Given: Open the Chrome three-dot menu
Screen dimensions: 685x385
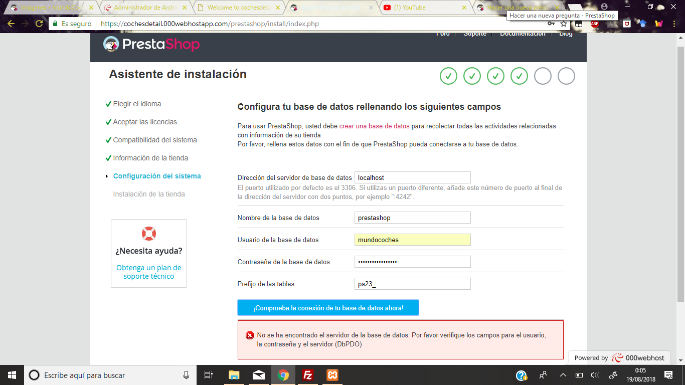Looking at the screenshot, I should 674,24.
